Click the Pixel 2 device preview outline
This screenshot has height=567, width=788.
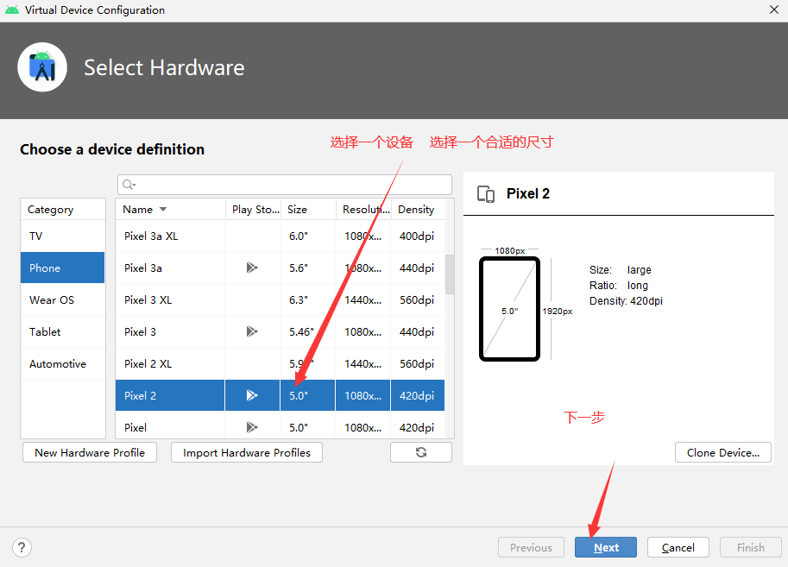(509, 309)
